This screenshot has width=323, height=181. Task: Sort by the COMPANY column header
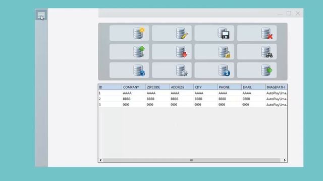(134, 87)
